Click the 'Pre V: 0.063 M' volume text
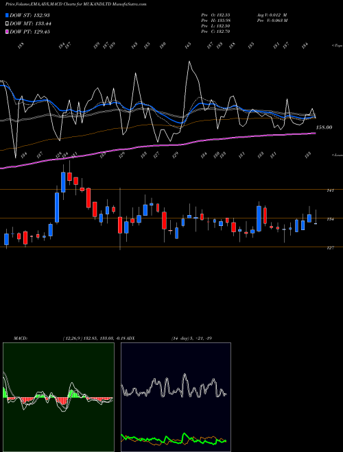The height and width of the screenshot is (452, 343). pyautogui.click(x=272, y=21)
